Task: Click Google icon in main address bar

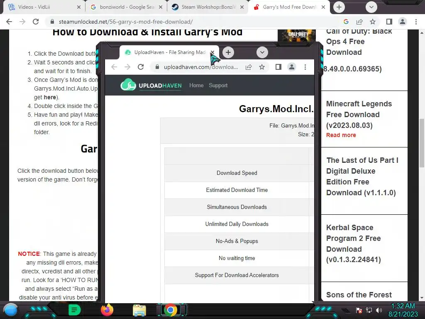Action: click(346, 22)
